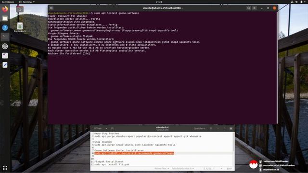This screenshot has width=308, height=173.
Task: Click "sudo apt install gnome-software" in the Terminal
Action: point(116,13)
